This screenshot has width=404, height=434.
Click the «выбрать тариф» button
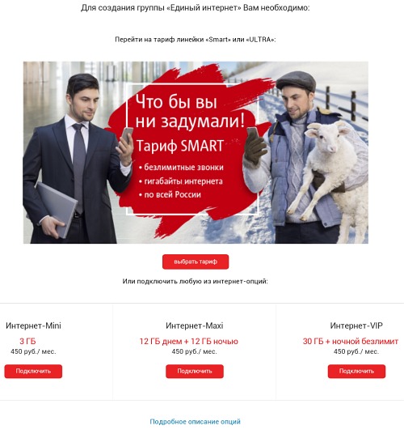pos(196,262)
